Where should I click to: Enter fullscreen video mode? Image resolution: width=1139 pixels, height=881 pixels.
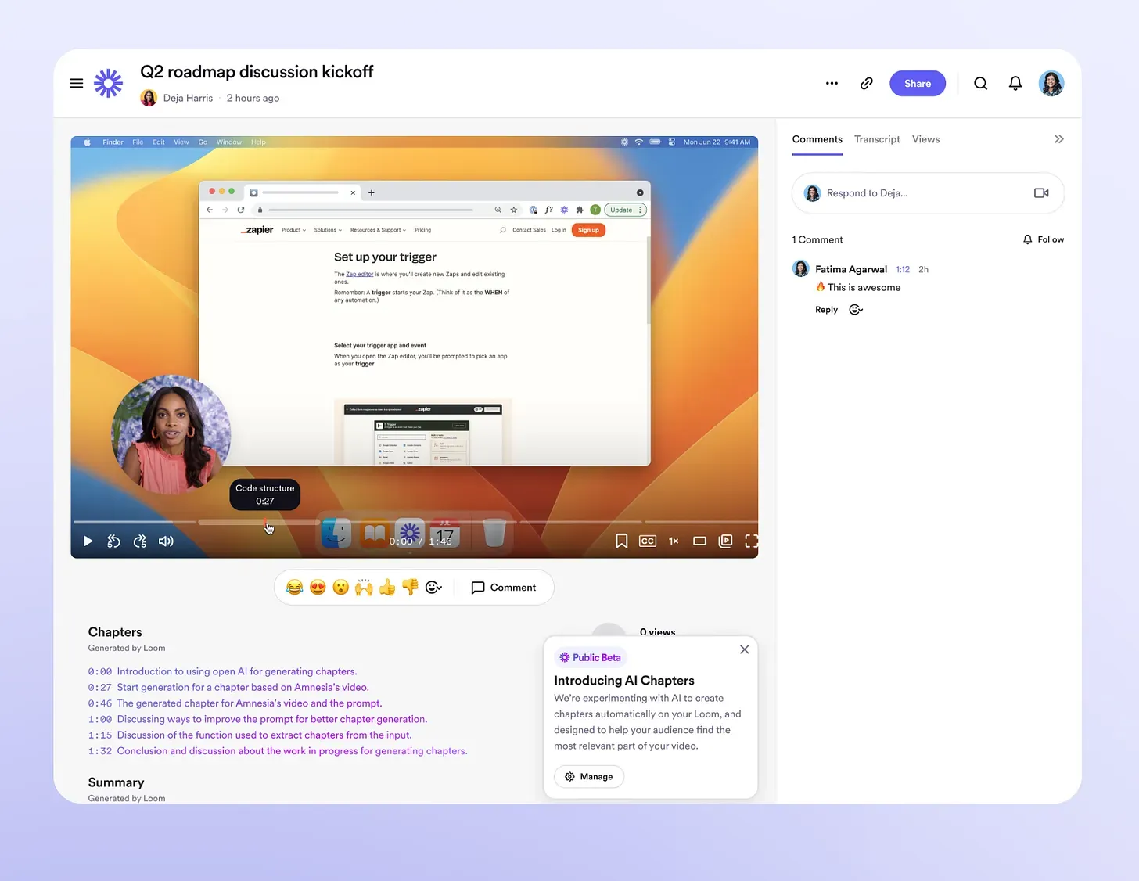pos(751,541)
